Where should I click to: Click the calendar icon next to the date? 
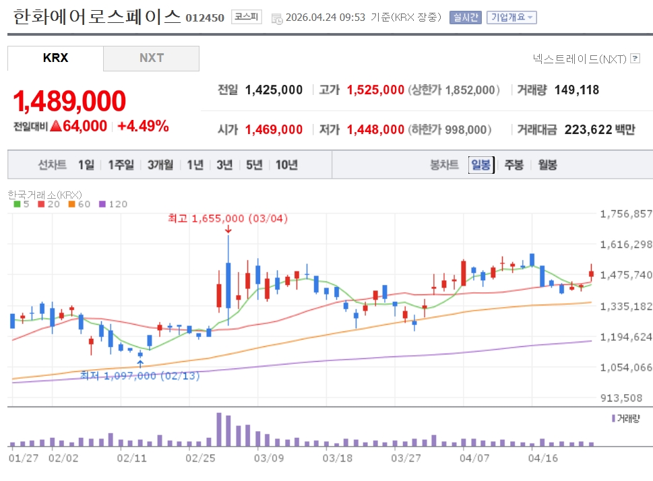pos(276,19)
